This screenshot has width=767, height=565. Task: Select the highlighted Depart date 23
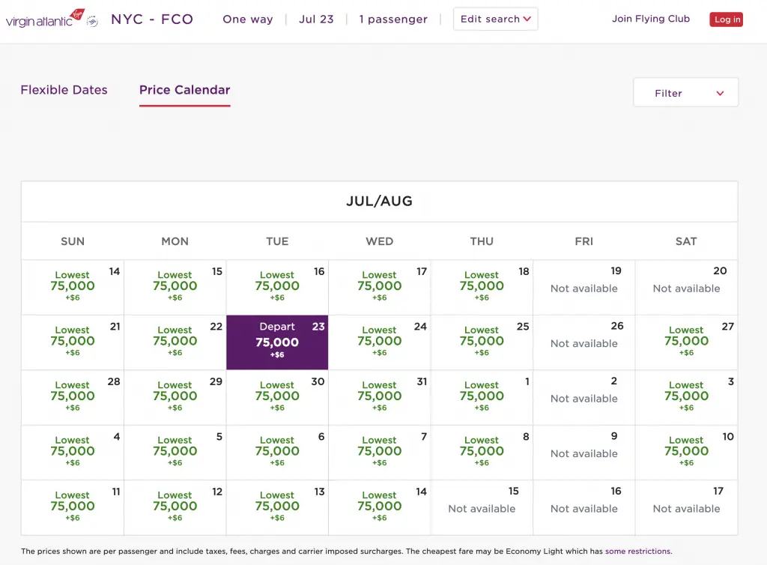(277, 342)
